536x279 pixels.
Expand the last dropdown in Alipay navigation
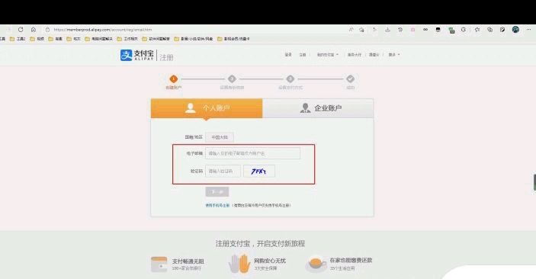[393, 55]
